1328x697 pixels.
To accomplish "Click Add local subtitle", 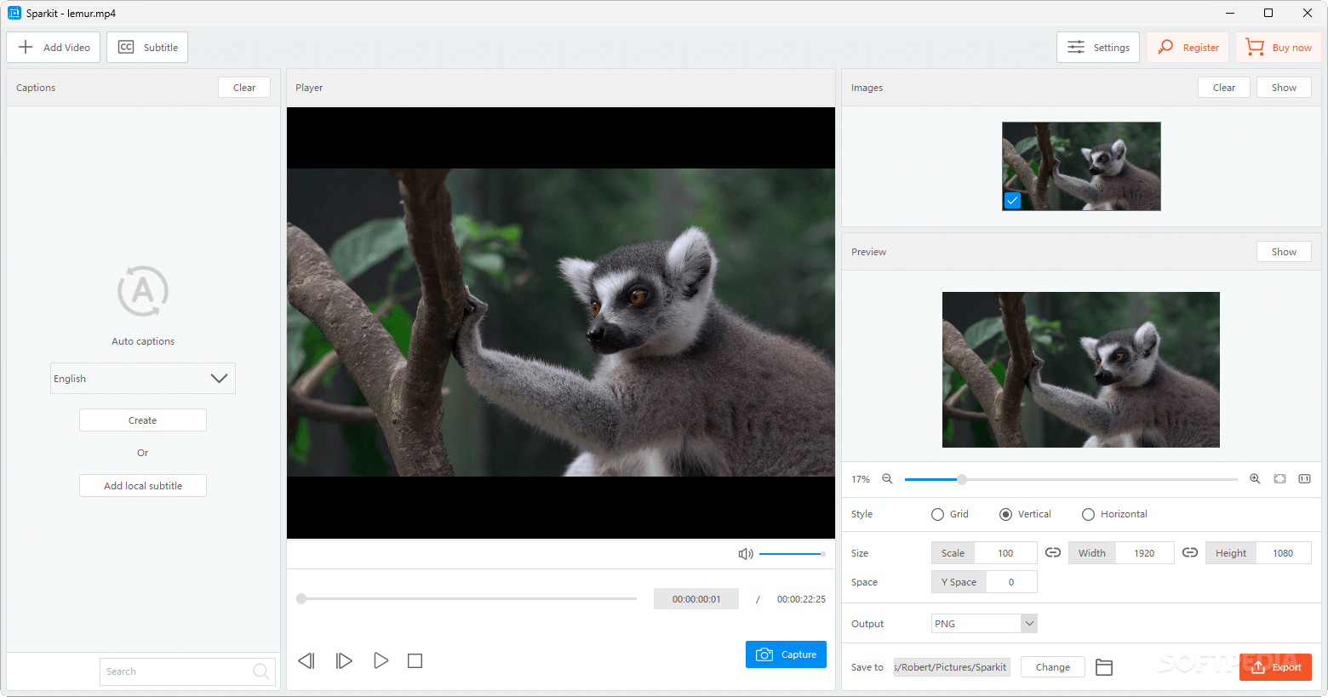I will 143,486.
